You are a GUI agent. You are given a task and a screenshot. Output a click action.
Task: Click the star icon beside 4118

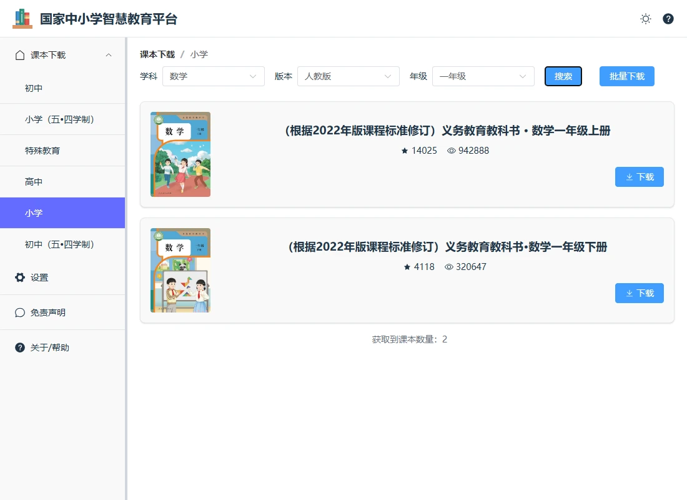click(407, 267)
